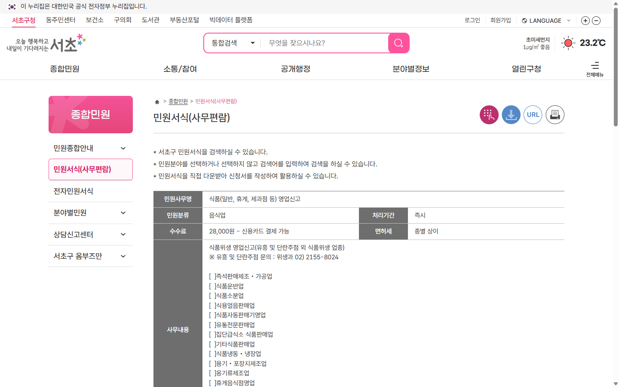Click the sun weather icon
Image resolution: width=619 pixels, height=387 pixels.
[x=568, y=43]
